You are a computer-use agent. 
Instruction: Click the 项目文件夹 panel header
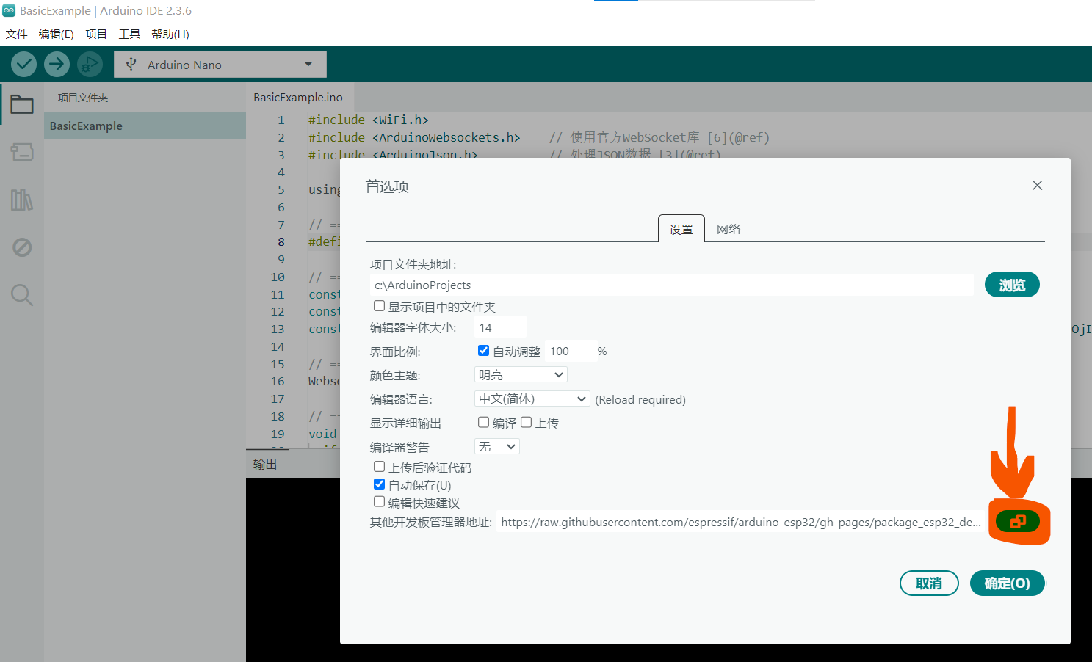(x=83, y=98)
